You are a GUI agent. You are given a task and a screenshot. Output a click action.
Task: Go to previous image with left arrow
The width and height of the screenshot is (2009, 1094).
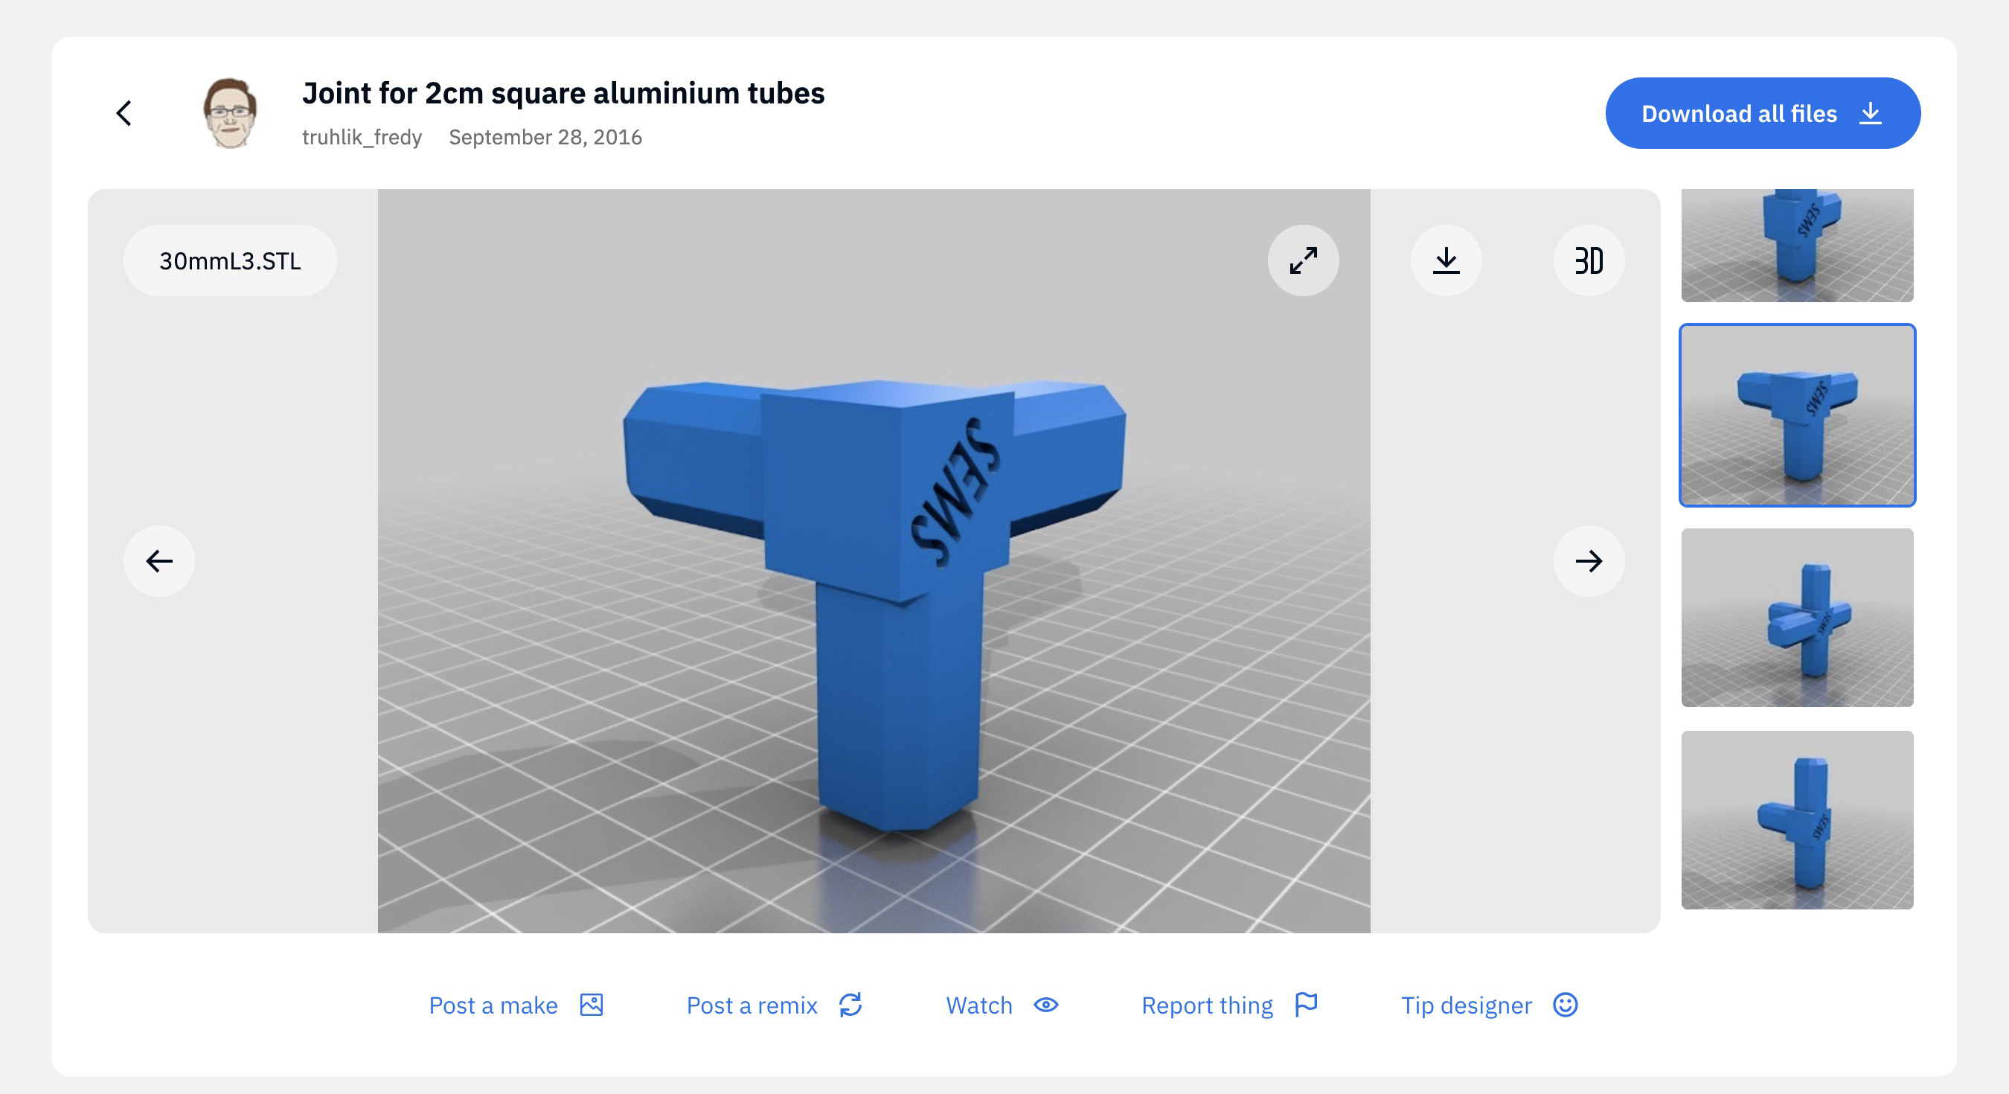[x=159, y=561]
